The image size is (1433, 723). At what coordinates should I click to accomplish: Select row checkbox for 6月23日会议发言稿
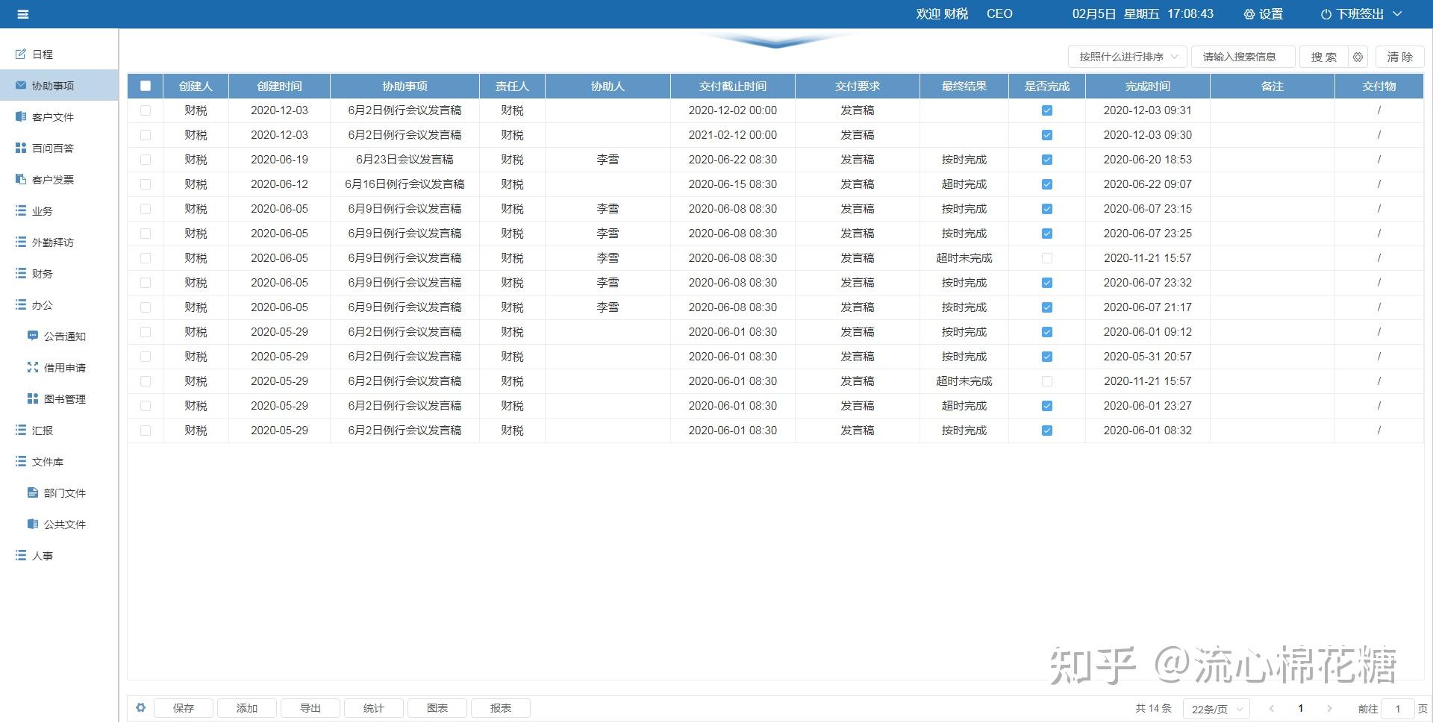point(146,160)
